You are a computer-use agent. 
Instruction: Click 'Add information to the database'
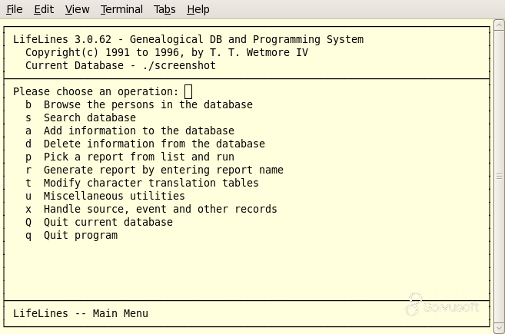[x=139, y=131]
